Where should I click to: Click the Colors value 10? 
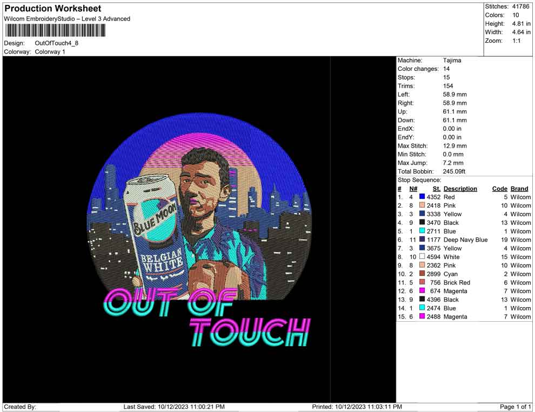pyautogui.click(x=516, y=15)
